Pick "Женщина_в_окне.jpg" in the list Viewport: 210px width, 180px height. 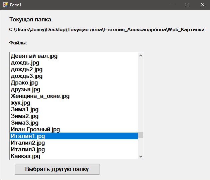tap(40, 96)
